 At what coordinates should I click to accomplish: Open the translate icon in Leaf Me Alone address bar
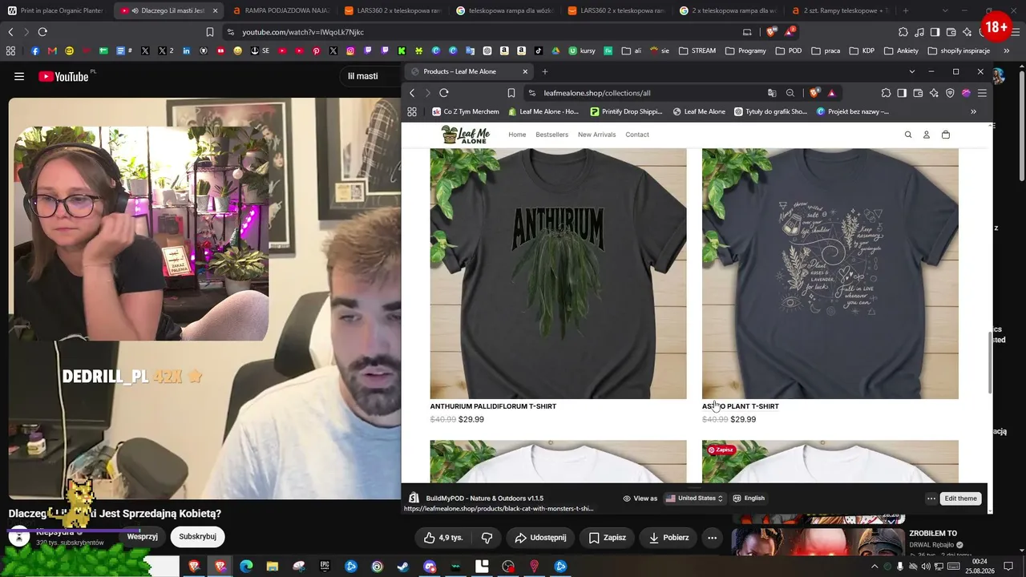[x=772, y=93]
